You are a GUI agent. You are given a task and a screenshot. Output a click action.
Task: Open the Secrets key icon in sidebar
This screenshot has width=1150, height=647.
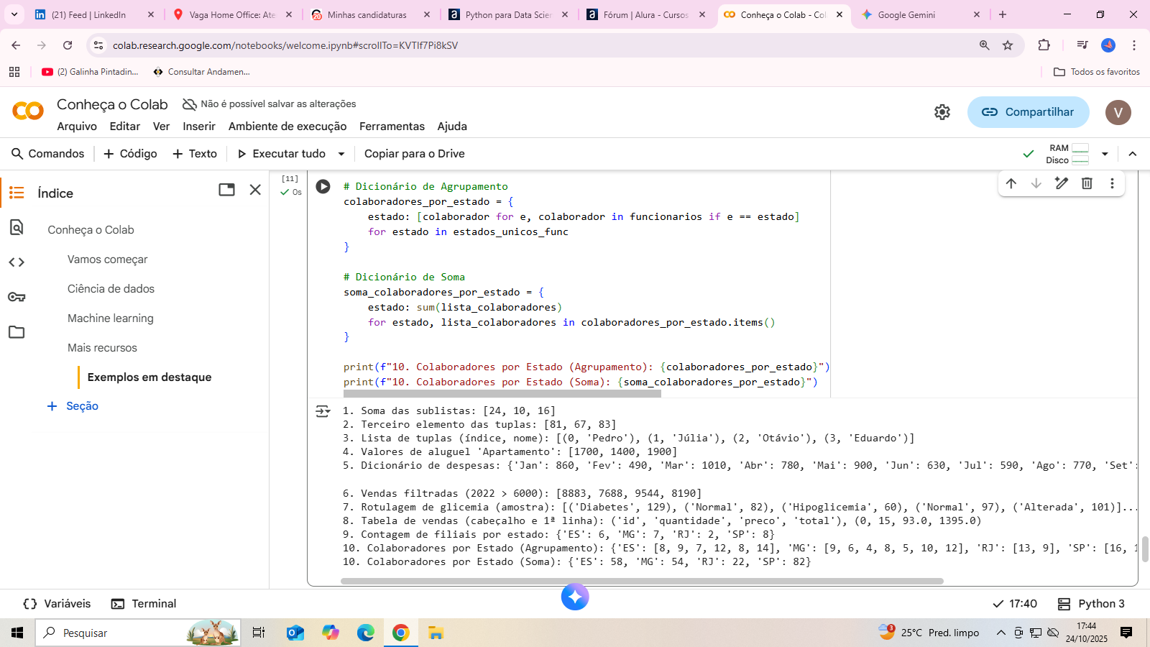point(17,297)
